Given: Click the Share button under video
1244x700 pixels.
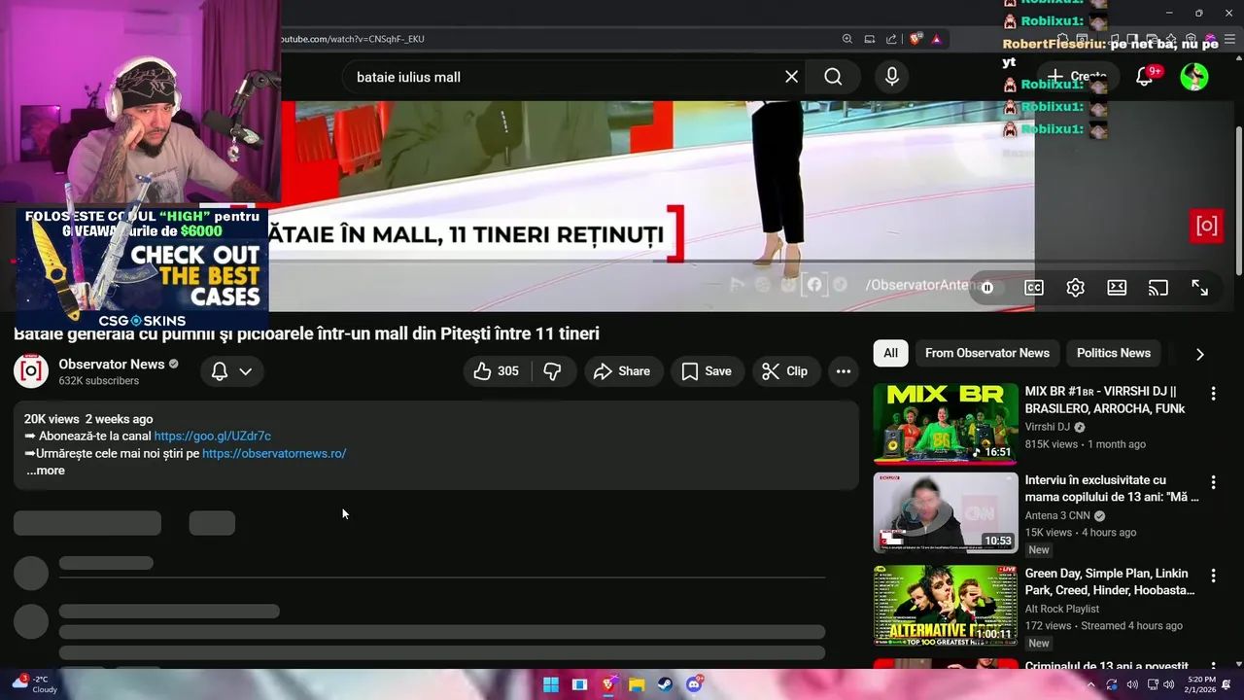Looking at the screenshot, I should point(623,371).
